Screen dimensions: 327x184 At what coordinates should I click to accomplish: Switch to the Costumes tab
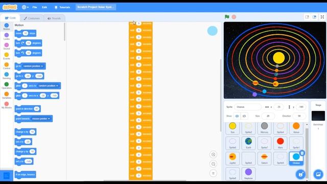pyautogui.click(x=32, y=18)
